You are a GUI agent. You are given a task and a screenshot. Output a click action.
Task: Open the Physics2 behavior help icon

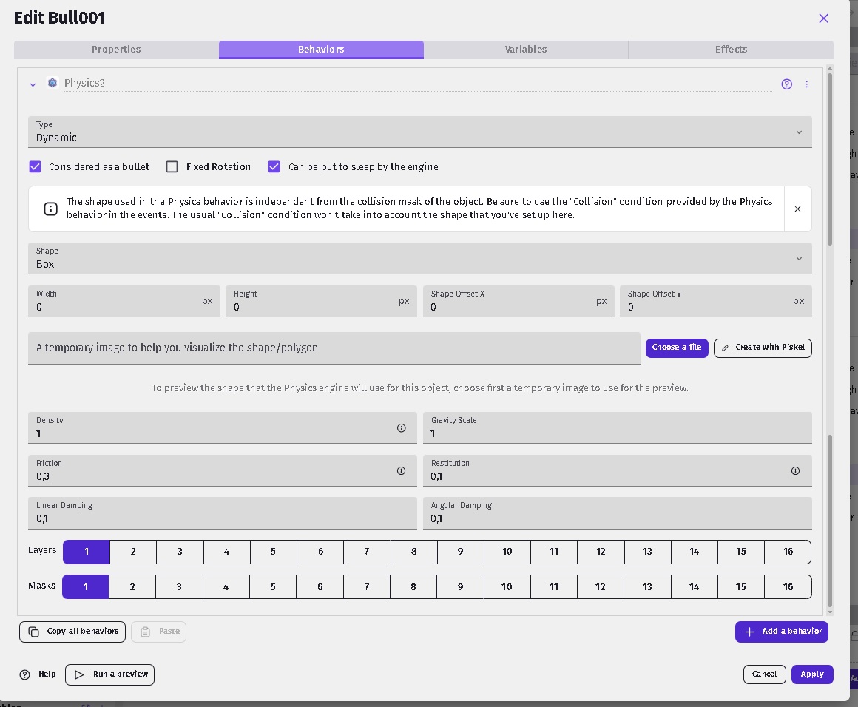point(786,84)
